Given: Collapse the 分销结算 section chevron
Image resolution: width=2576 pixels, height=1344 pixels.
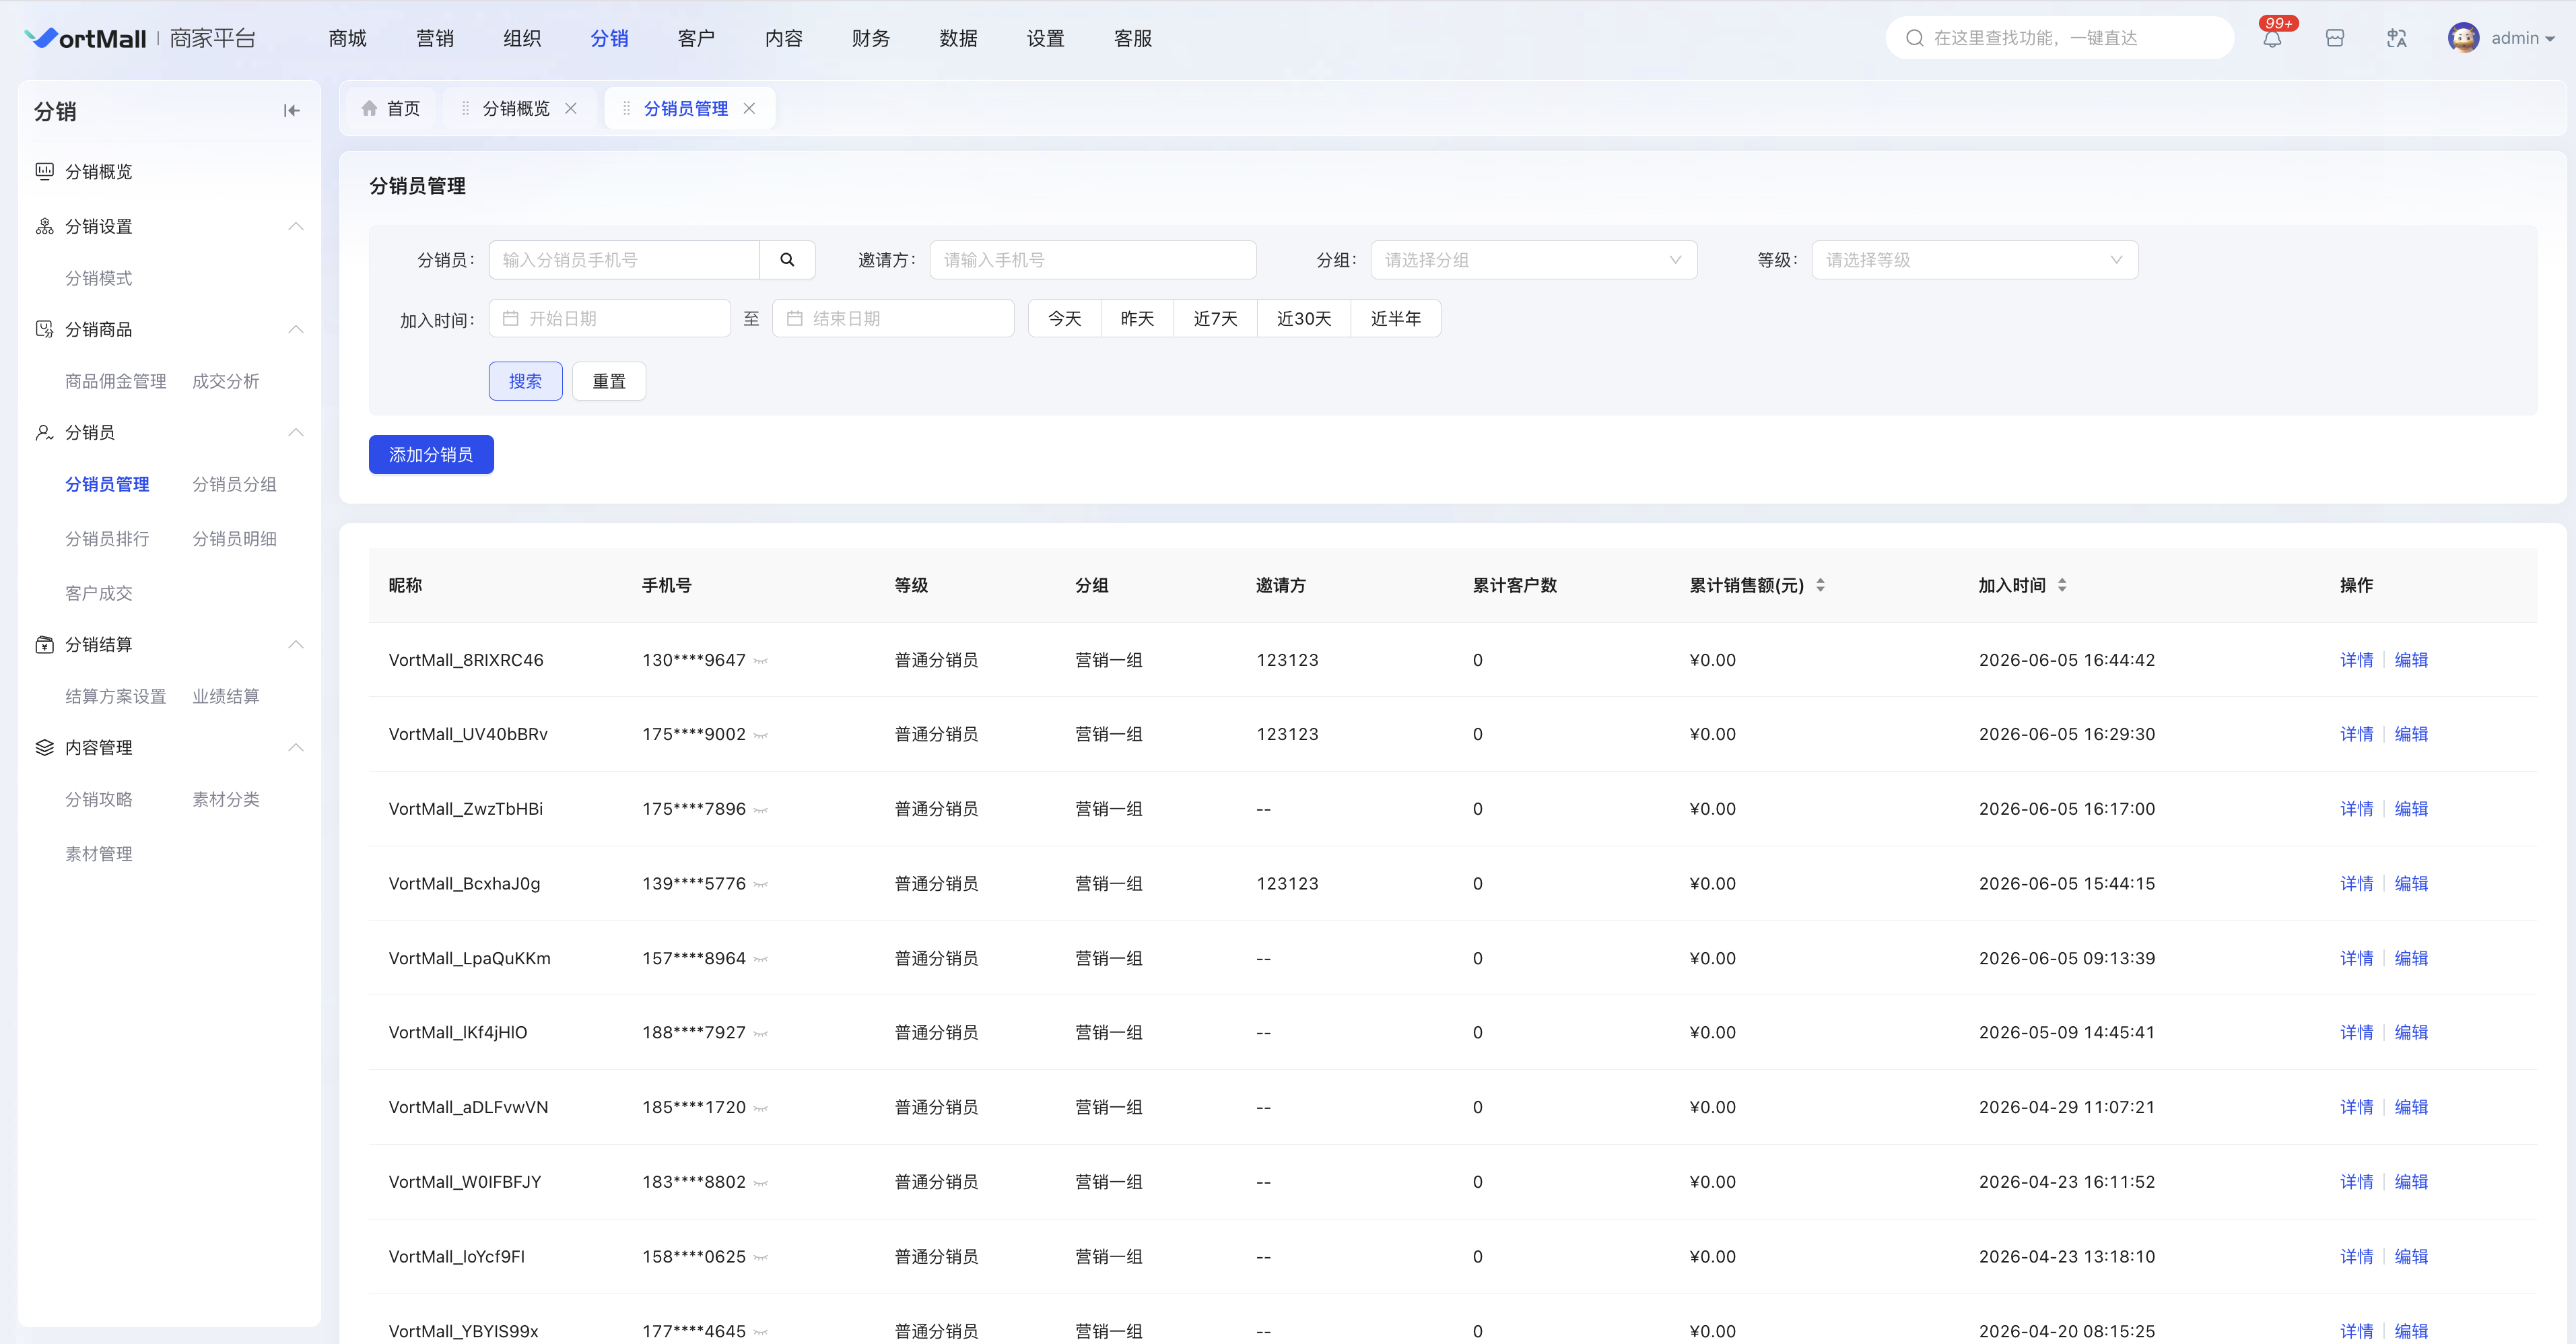Looking at the screenshot, I should point(296,644).
